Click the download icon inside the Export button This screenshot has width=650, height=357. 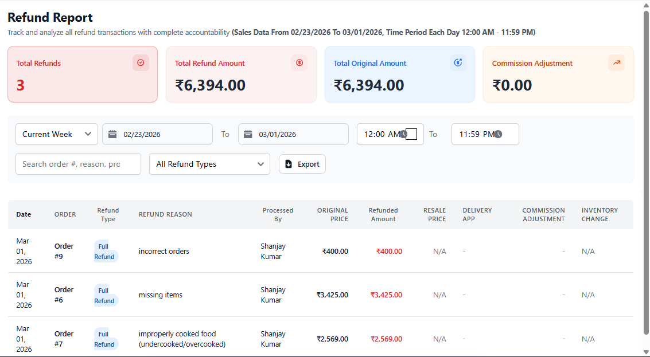click(289, 163)
